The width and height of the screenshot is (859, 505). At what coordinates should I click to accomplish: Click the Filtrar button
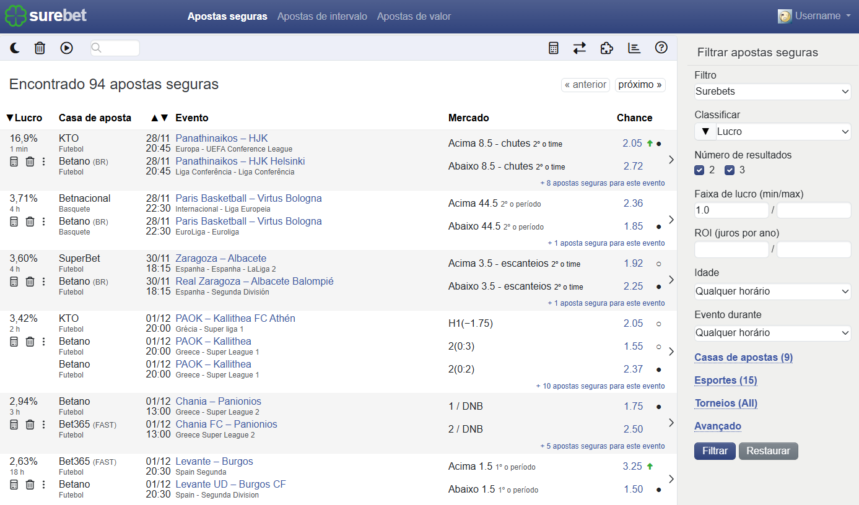pyautogui.click(x=715, y=451)
